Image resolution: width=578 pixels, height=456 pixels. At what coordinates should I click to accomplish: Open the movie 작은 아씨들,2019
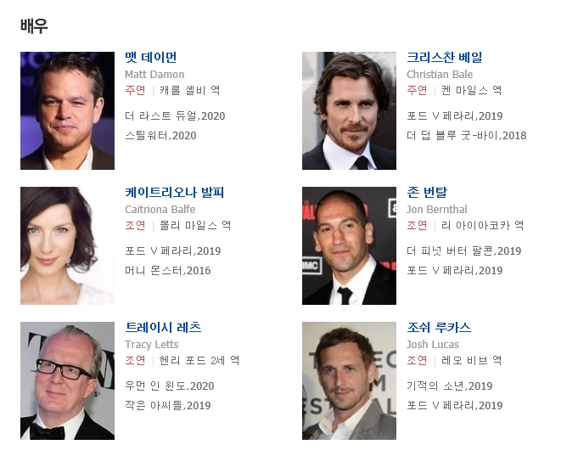tap(168, 405)
